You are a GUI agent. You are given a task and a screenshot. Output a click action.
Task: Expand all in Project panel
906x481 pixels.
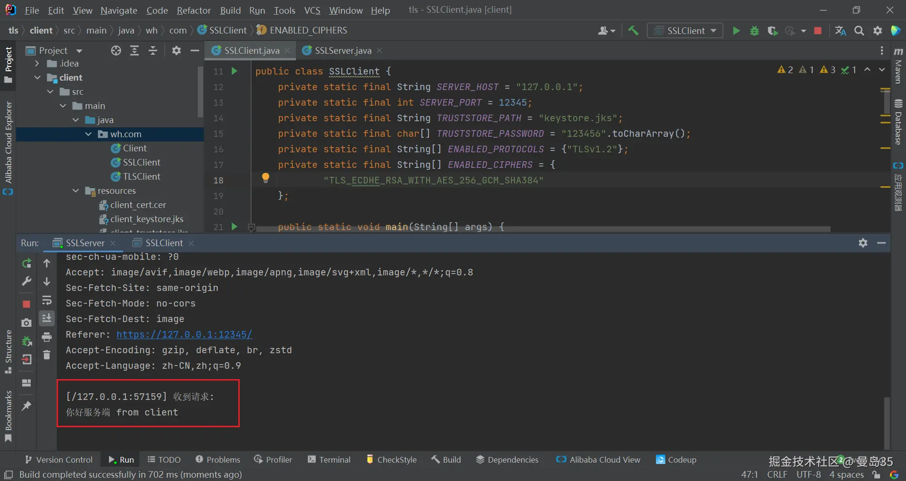(x=134, y=50)
